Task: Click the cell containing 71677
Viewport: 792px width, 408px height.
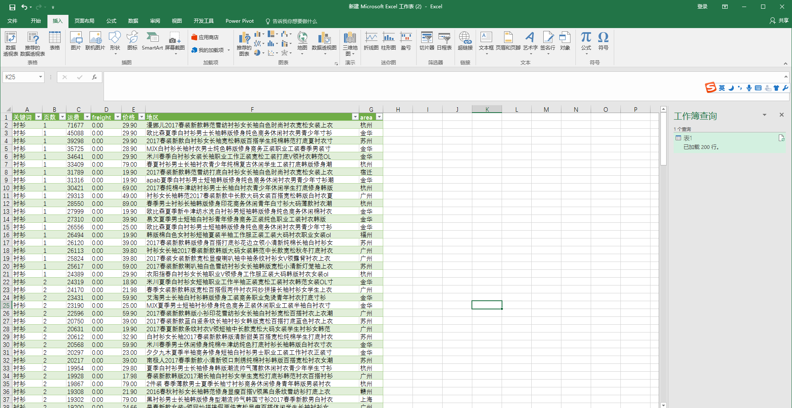Action: tap(78, 125)
